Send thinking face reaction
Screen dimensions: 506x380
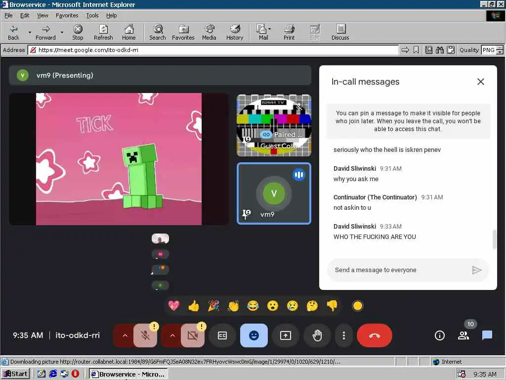click(x=312, y=306)
